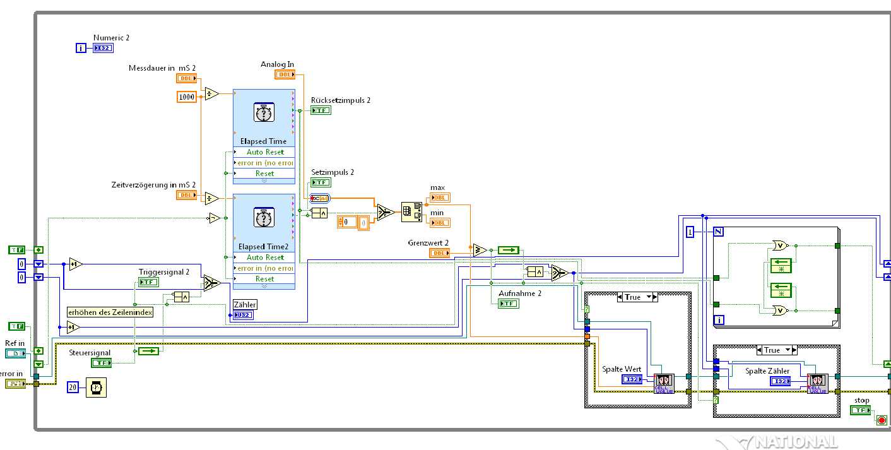Click the loop iteration terminal i
891x450 pixels.
pyautogui.click(x=81, y=48)
